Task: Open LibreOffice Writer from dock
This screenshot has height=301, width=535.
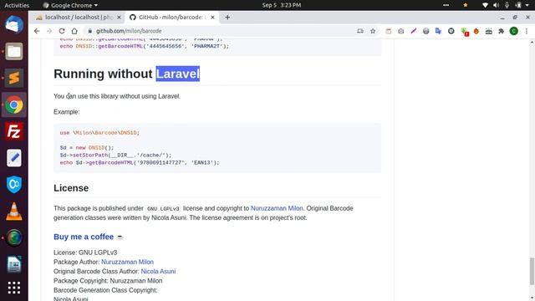Action: 14,264
